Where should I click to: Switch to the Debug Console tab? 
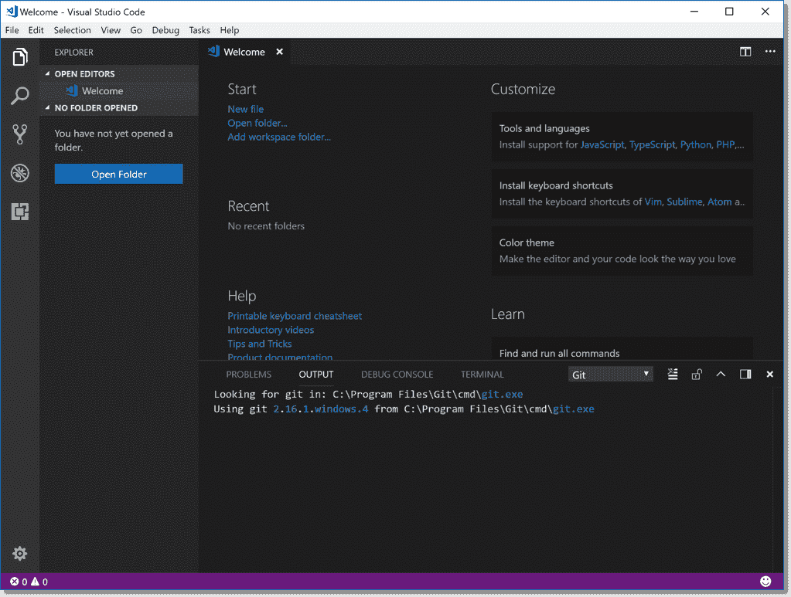pos(397,375)
